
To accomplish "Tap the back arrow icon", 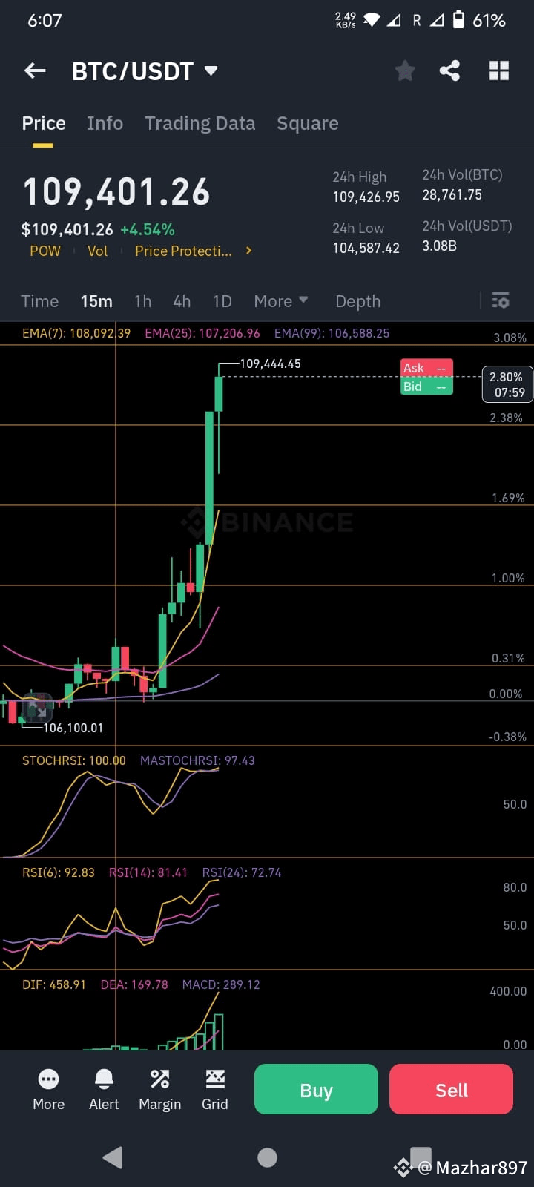I will coord(35,70).
